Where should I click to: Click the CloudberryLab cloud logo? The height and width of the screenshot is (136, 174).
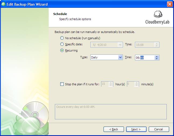tap(158, 14)
